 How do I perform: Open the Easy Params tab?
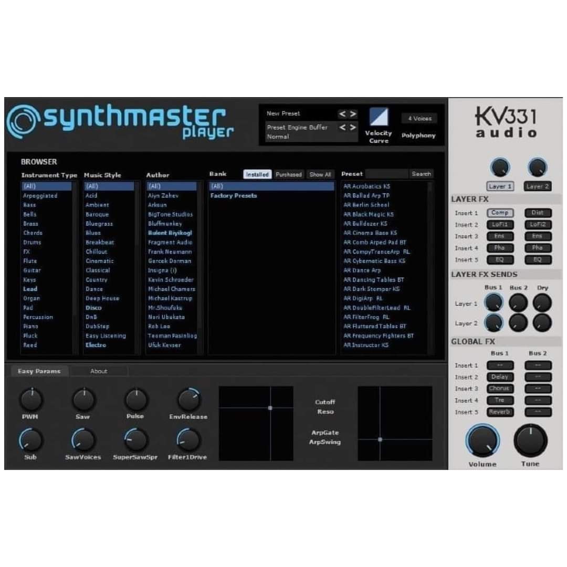pyautogui.click(x=39, y=371)
